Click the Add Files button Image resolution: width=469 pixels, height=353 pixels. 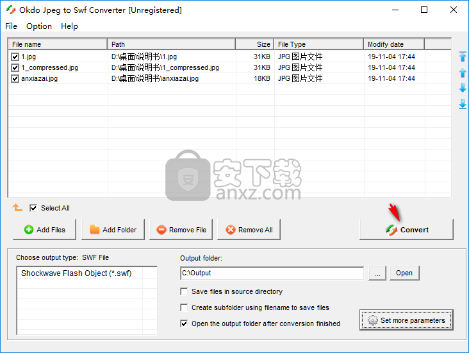pos(45,230)
